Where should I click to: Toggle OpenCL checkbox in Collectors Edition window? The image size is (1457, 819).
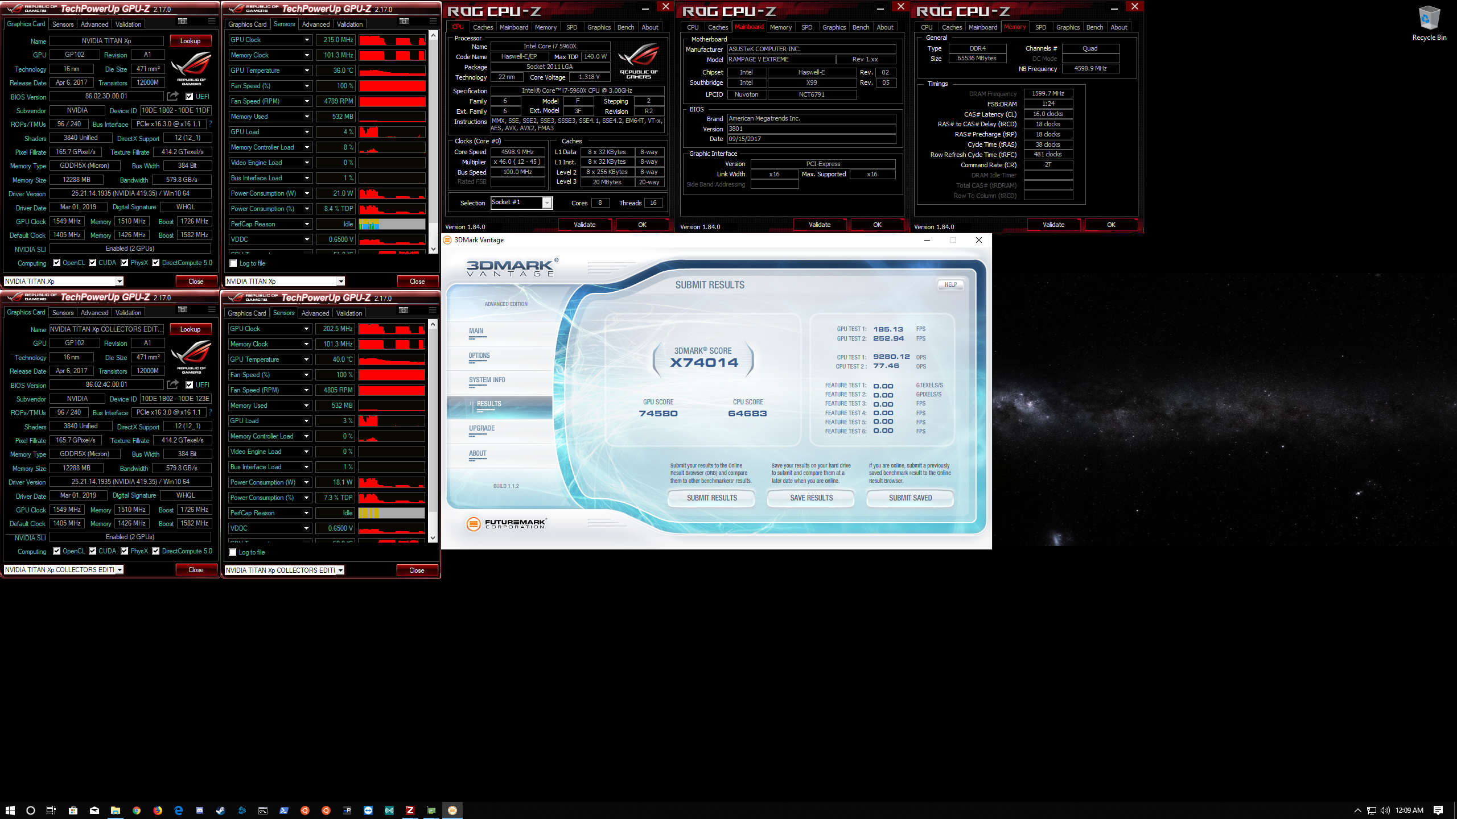click(x=57, y=551)
